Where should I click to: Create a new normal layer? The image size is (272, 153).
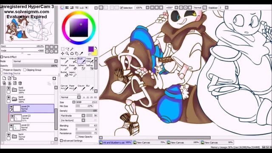(x=4, y=79)
